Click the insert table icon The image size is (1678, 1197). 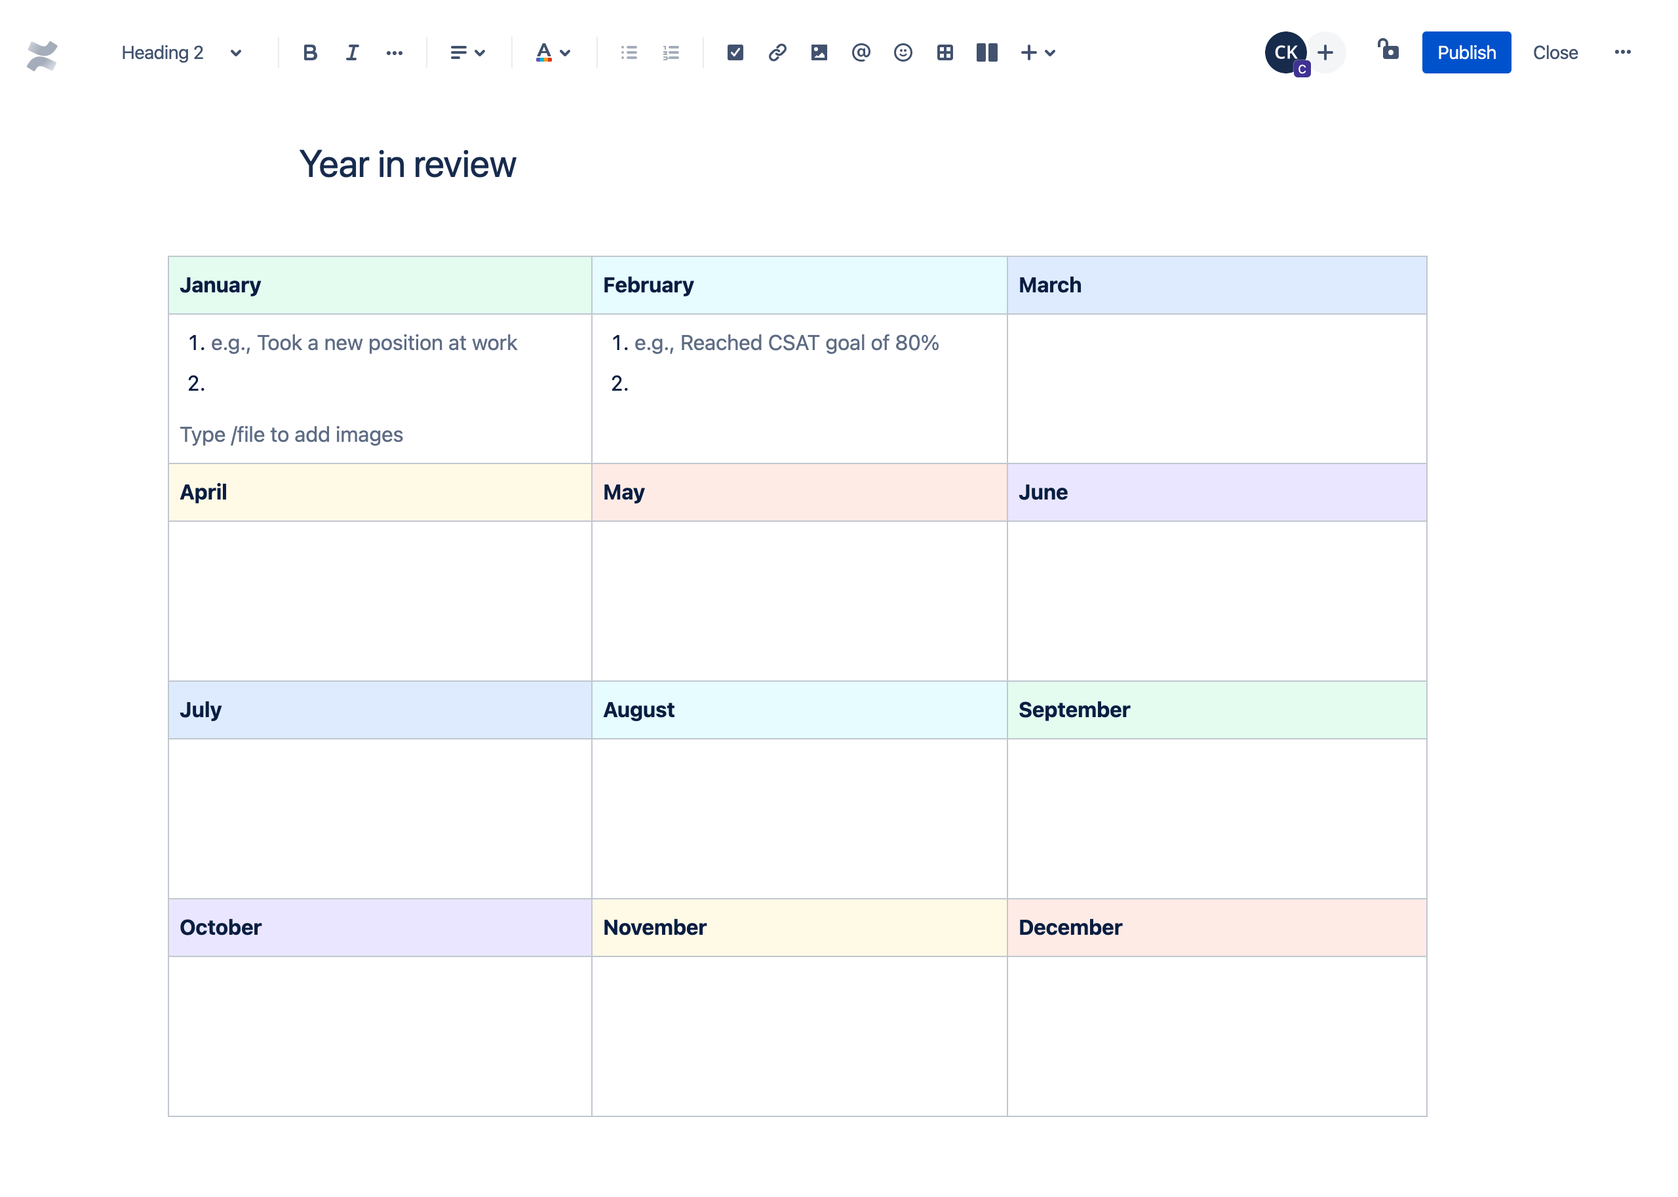(944, 52)
